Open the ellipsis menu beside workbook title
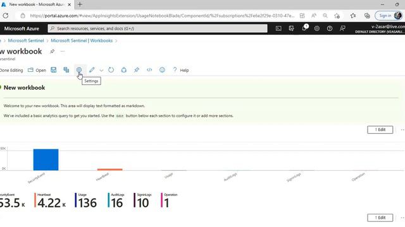Viewport: 405px width, 227px height. (x=63, y=51)
